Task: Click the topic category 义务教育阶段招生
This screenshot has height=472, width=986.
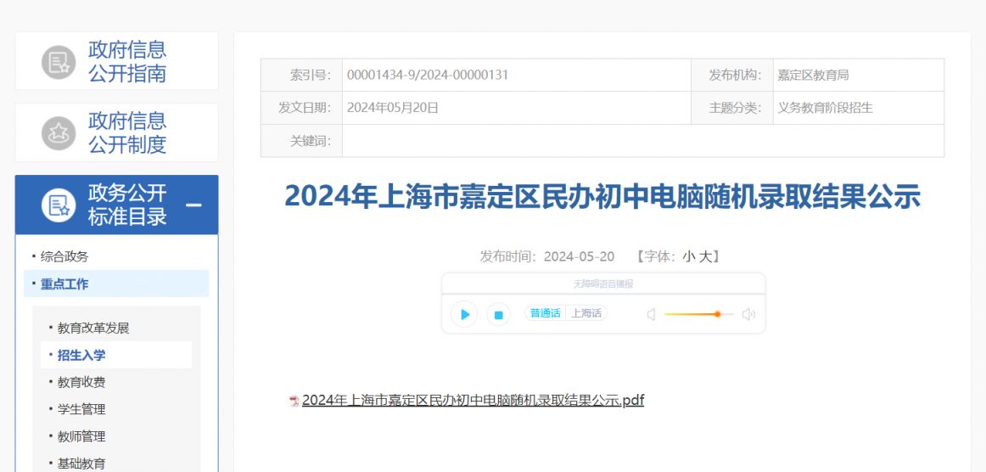Action: tap(825, 108)
